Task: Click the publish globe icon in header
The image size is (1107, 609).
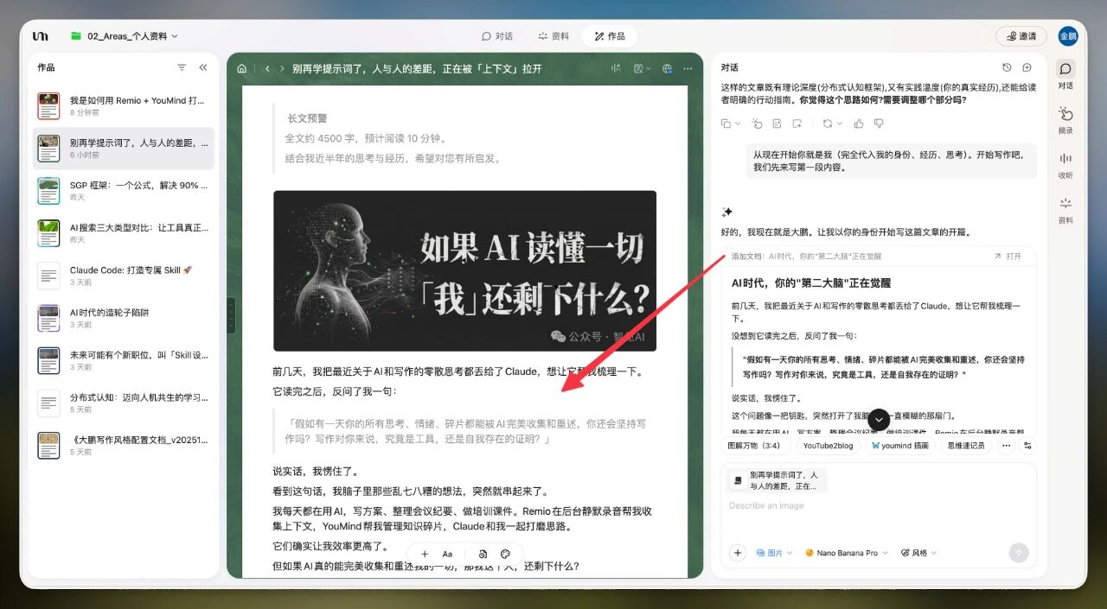Action: click(x=667, y=68)
